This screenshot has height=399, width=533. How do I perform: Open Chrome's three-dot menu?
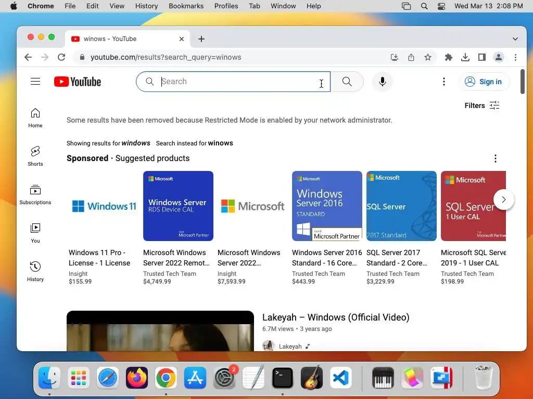(x=515, y=57)
